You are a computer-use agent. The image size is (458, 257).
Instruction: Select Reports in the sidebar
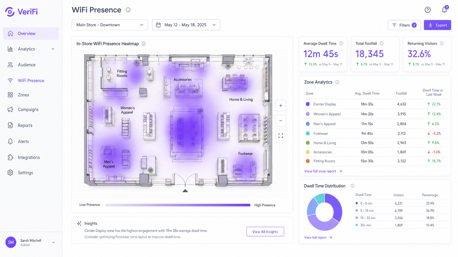(x=25, y=125)
